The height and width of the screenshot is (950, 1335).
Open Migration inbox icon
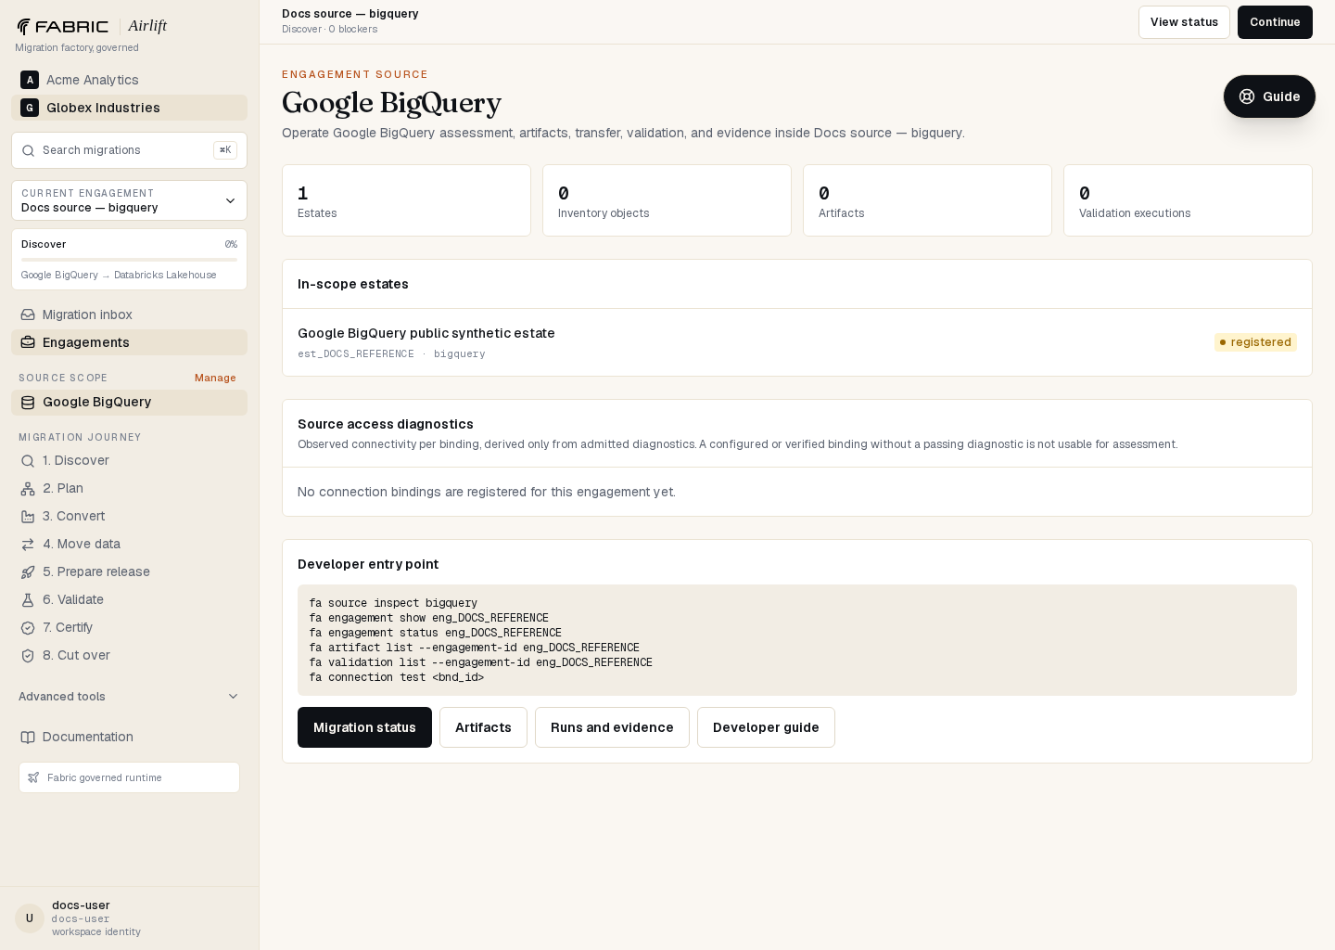point(28,315)
